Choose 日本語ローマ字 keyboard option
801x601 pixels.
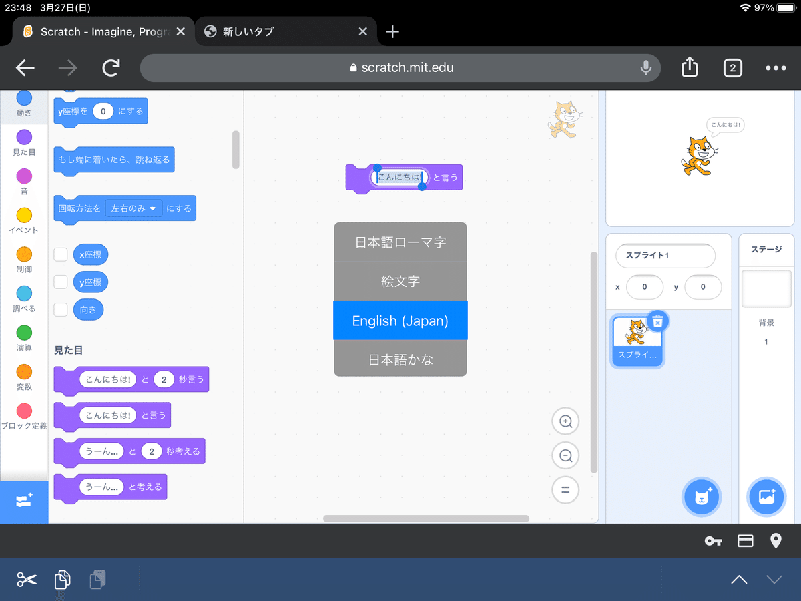pos(400,242)
